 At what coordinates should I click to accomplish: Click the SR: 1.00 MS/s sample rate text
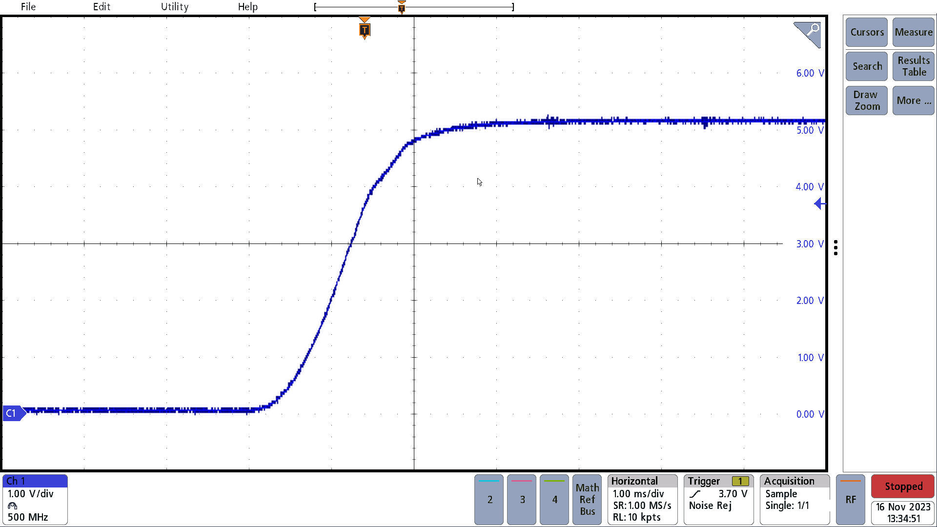click(642, 506)
